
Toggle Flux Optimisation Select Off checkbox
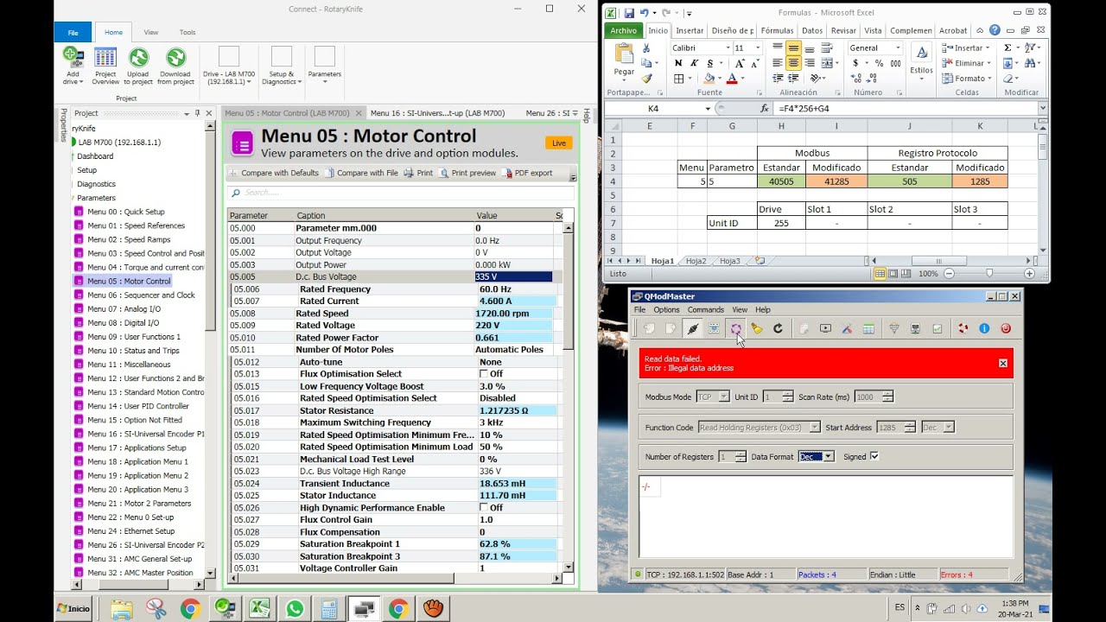click(484, 374)
